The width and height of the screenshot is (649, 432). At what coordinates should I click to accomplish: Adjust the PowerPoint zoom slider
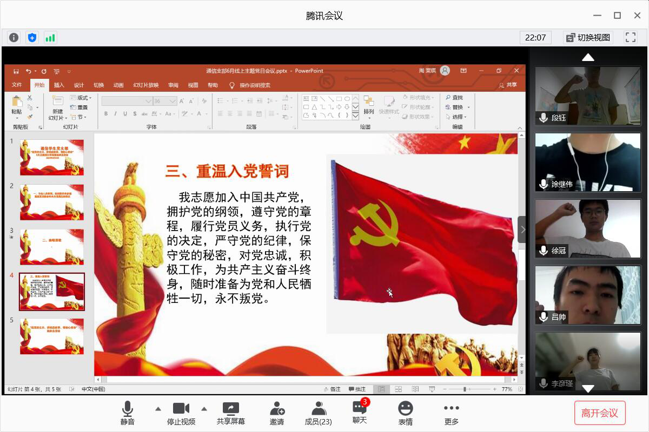[465, 389]
